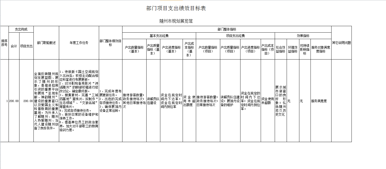Click the 产出数量指标（基本） header
Screen dimensions: 386x169
pyautogui.click(x=134, y=49)
